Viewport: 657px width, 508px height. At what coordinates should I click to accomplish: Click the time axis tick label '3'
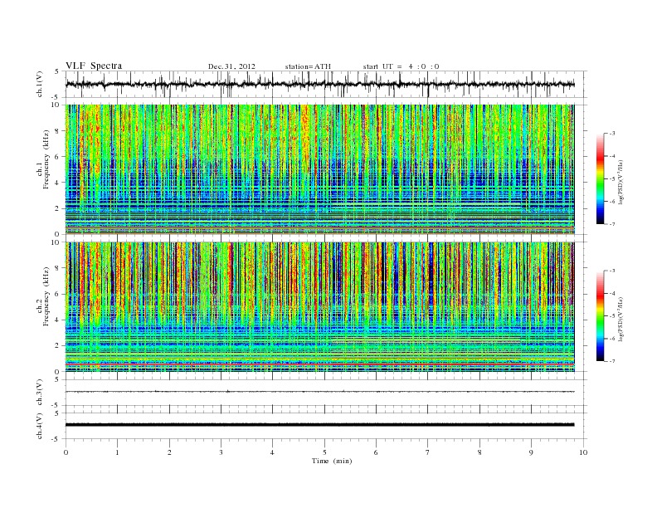tap(221, 452)
